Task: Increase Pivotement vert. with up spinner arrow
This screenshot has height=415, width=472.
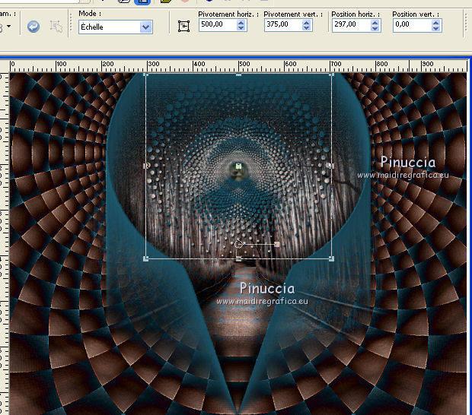Action: point(307,22)
